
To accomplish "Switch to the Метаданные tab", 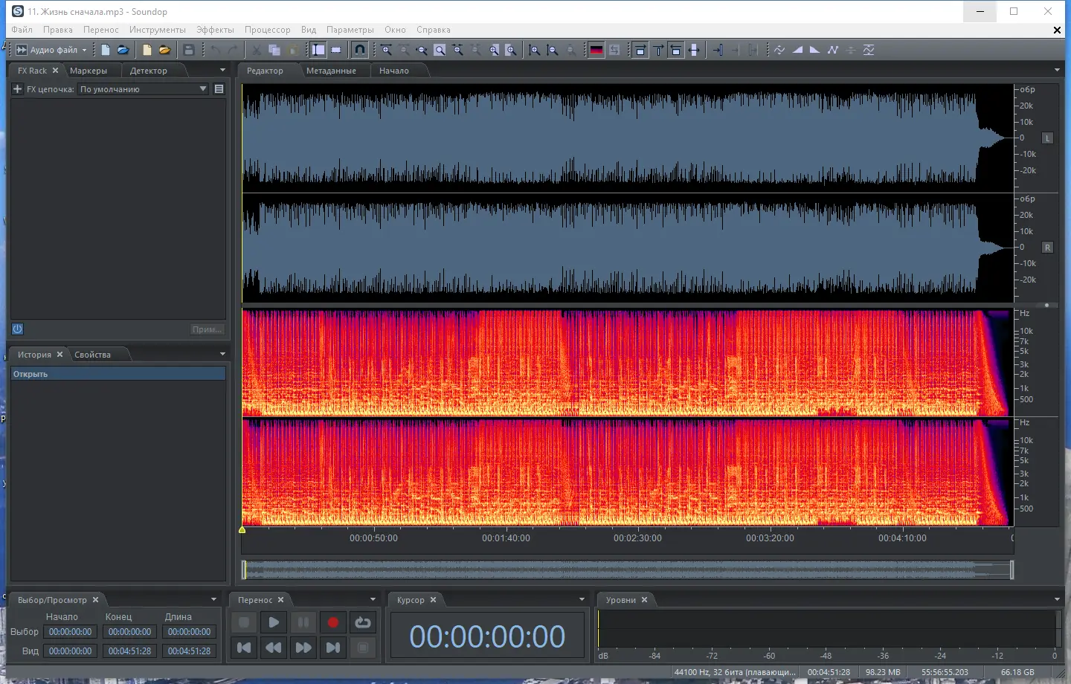I will (x=331, y=71).
